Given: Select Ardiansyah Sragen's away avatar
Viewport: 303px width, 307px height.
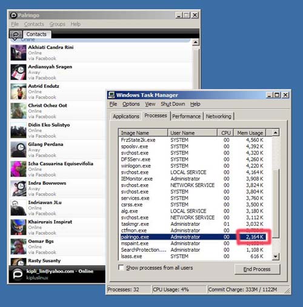Looking at the screenshot, I should pos(18,72).
